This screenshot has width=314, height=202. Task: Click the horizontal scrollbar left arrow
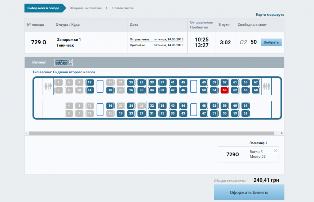[x=27, y=133]
